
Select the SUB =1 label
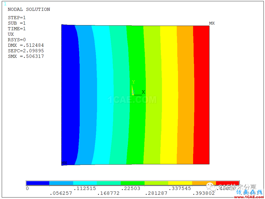[x=17, y=23]
